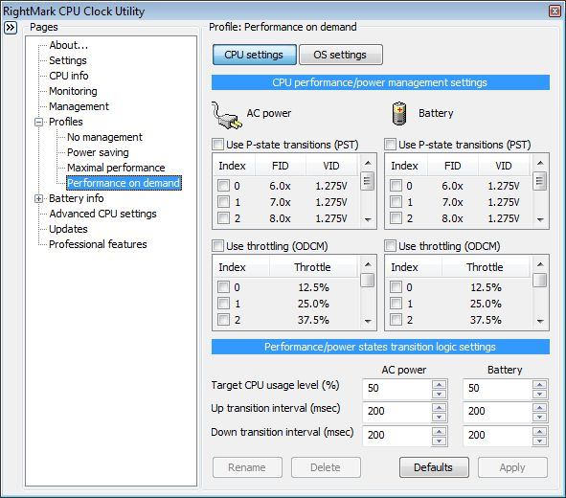
Task: Open the Settings page in tree
Action: coord(68,60)
